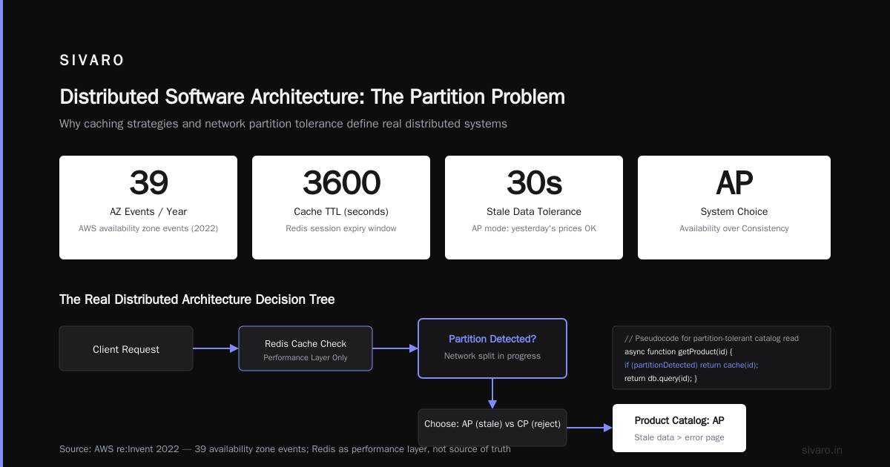Click "Stale data > error page" text

[679, 437]
